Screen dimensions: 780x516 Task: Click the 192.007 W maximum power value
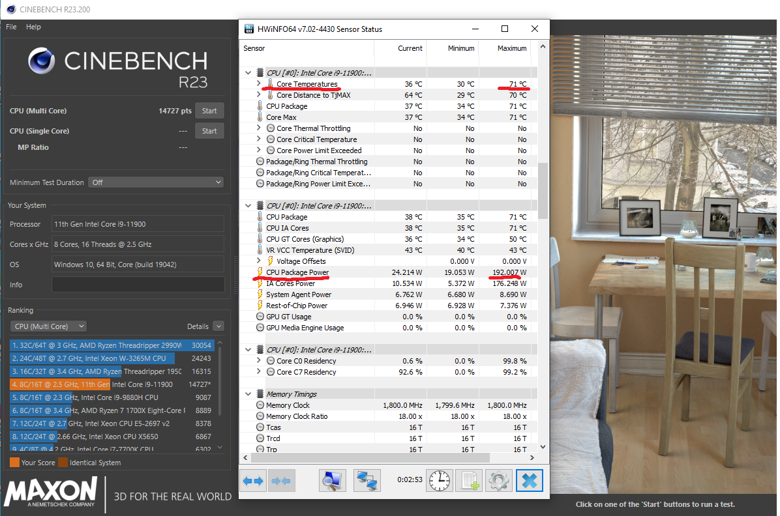tap(509, 272)
